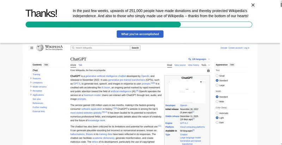Open the View history tab
The image size is (282, 145).
[193, 65]
